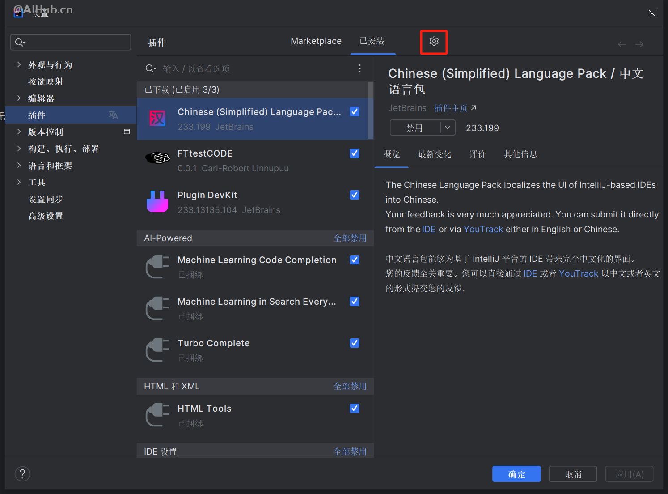The width and height of the screenshot is (668, 494).
Task: Click the 取消 button
Action: click(573, 474)
